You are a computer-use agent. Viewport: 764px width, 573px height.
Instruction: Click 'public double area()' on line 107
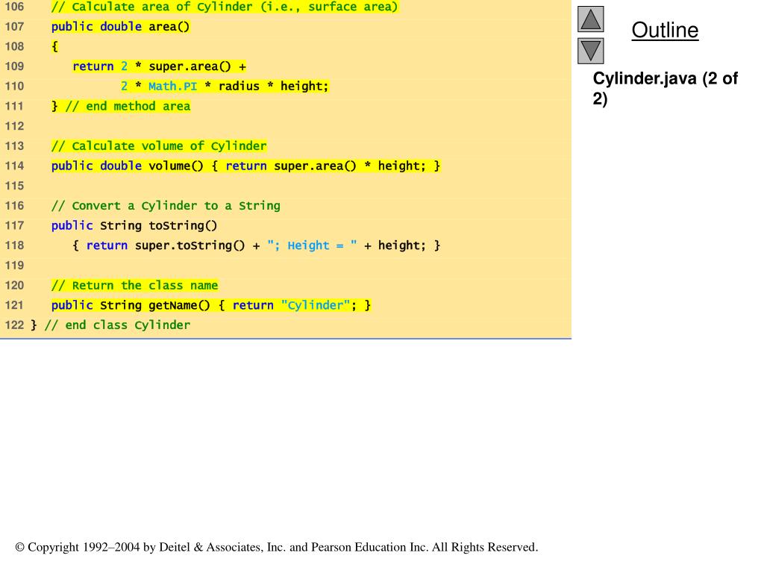(120, 27)
